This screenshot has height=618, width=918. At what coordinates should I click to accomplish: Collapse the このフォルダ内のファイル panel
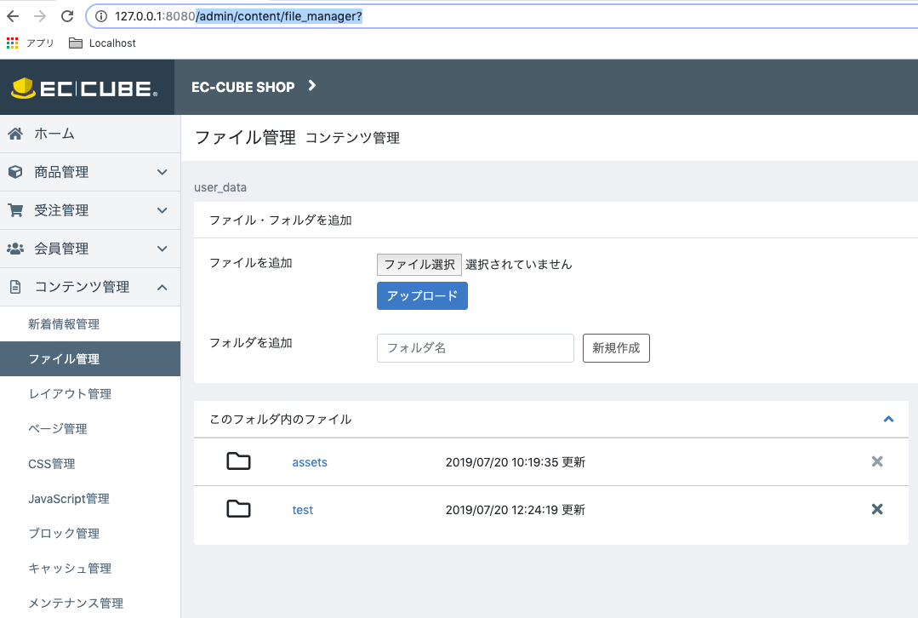pos(888,419)
